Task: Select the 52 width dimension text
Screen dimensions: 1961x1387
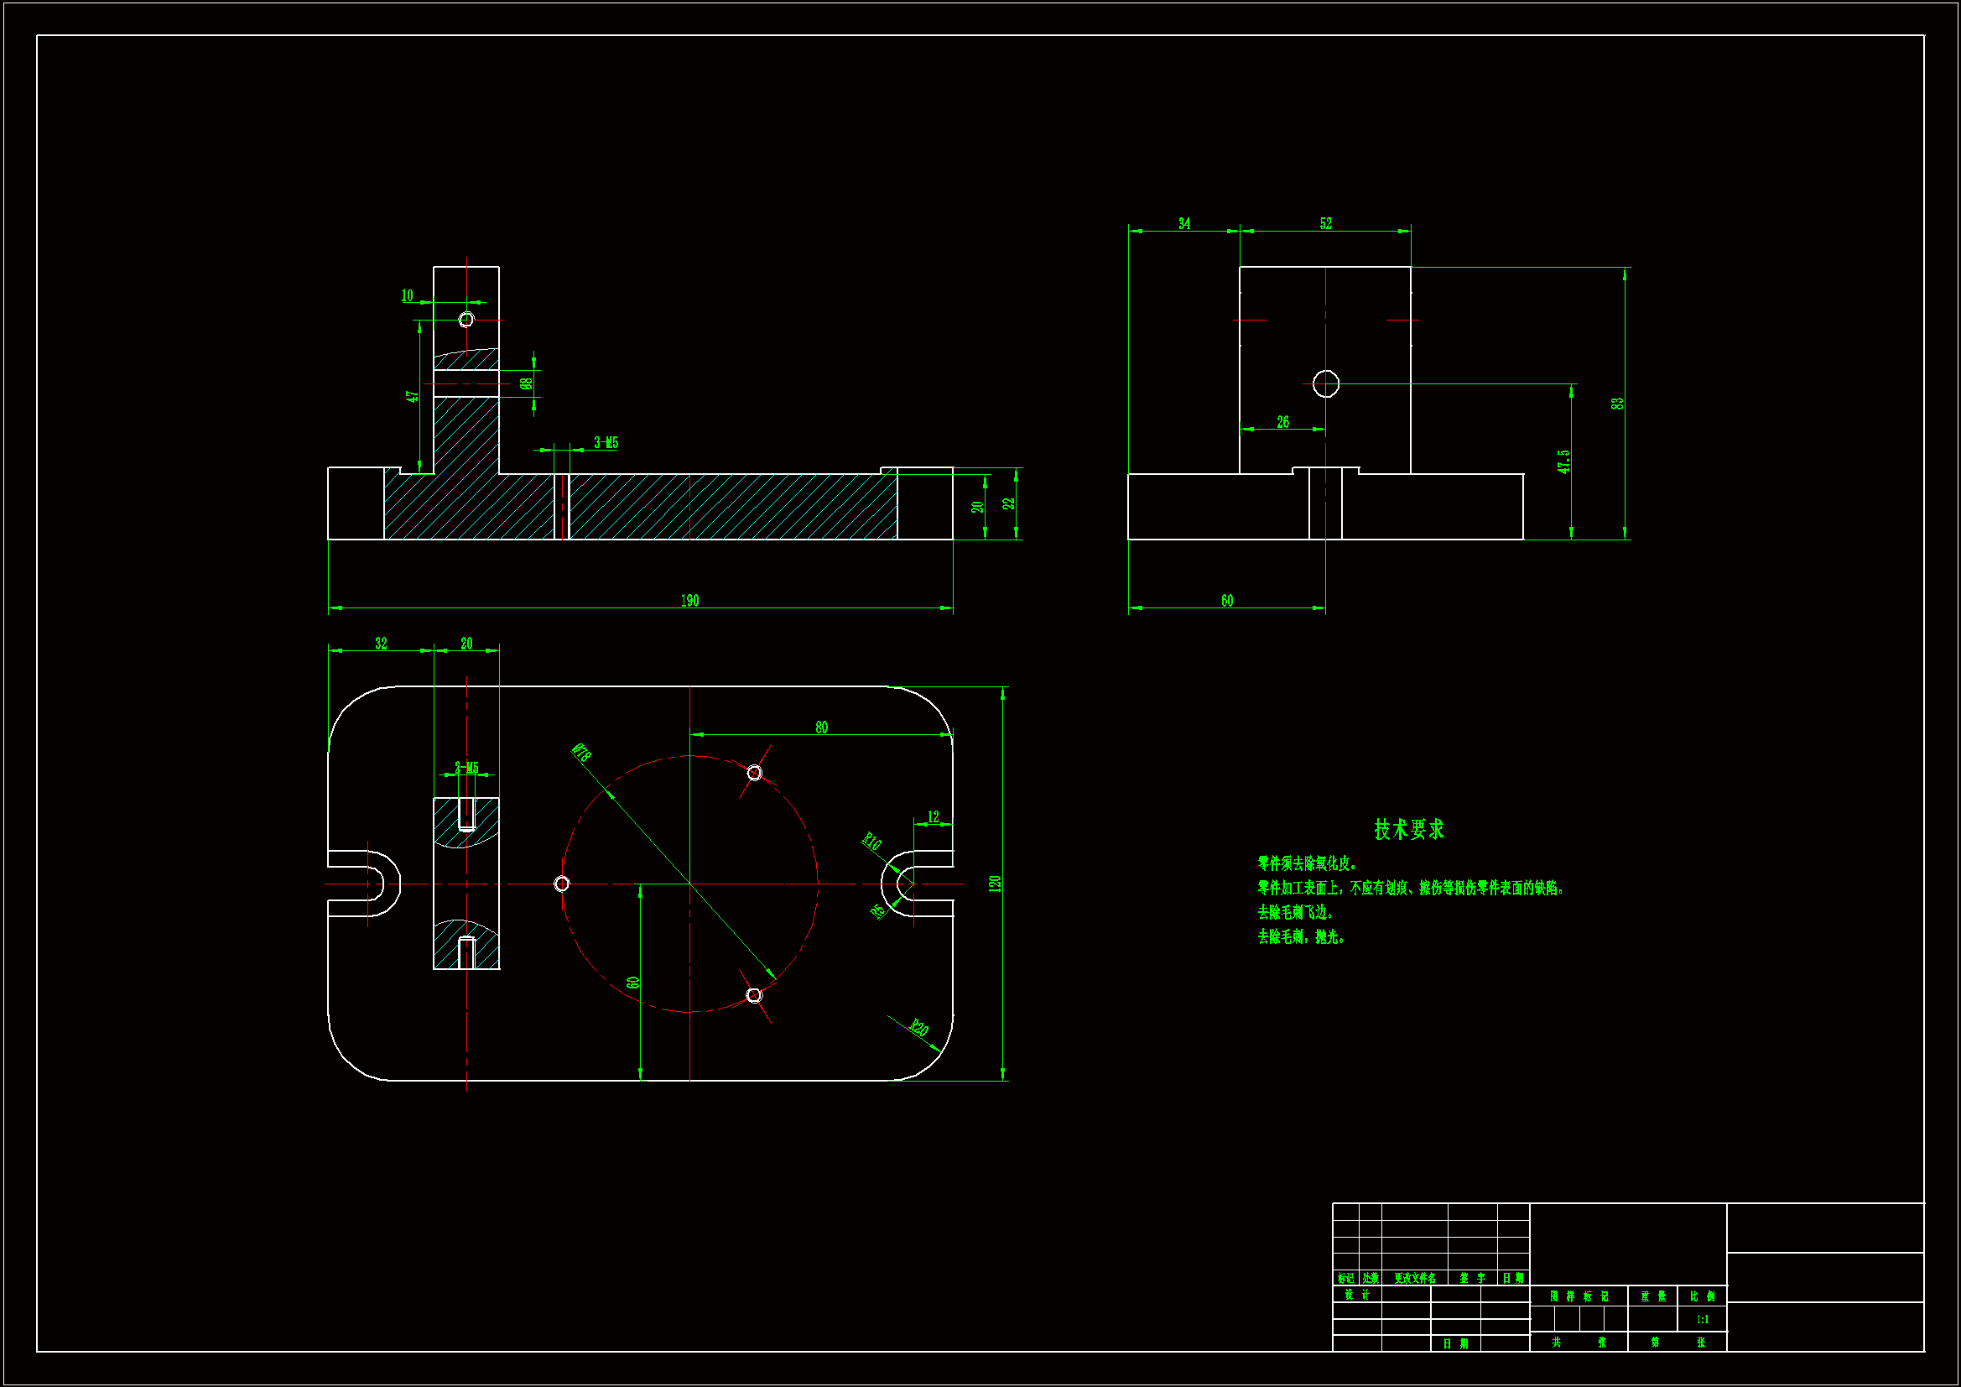Action: [1325, 223]
